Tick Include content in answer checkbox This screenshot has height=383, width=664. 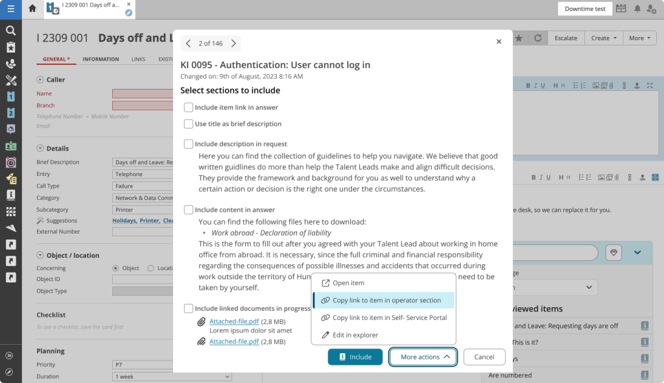click(188, 210)
